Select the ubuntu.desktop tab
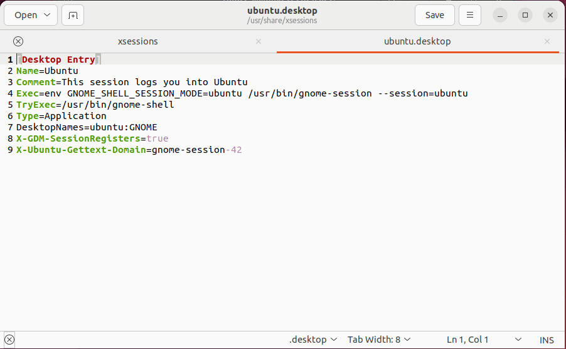This screenshot has height=349, width=566. click(x=417, y=41)
